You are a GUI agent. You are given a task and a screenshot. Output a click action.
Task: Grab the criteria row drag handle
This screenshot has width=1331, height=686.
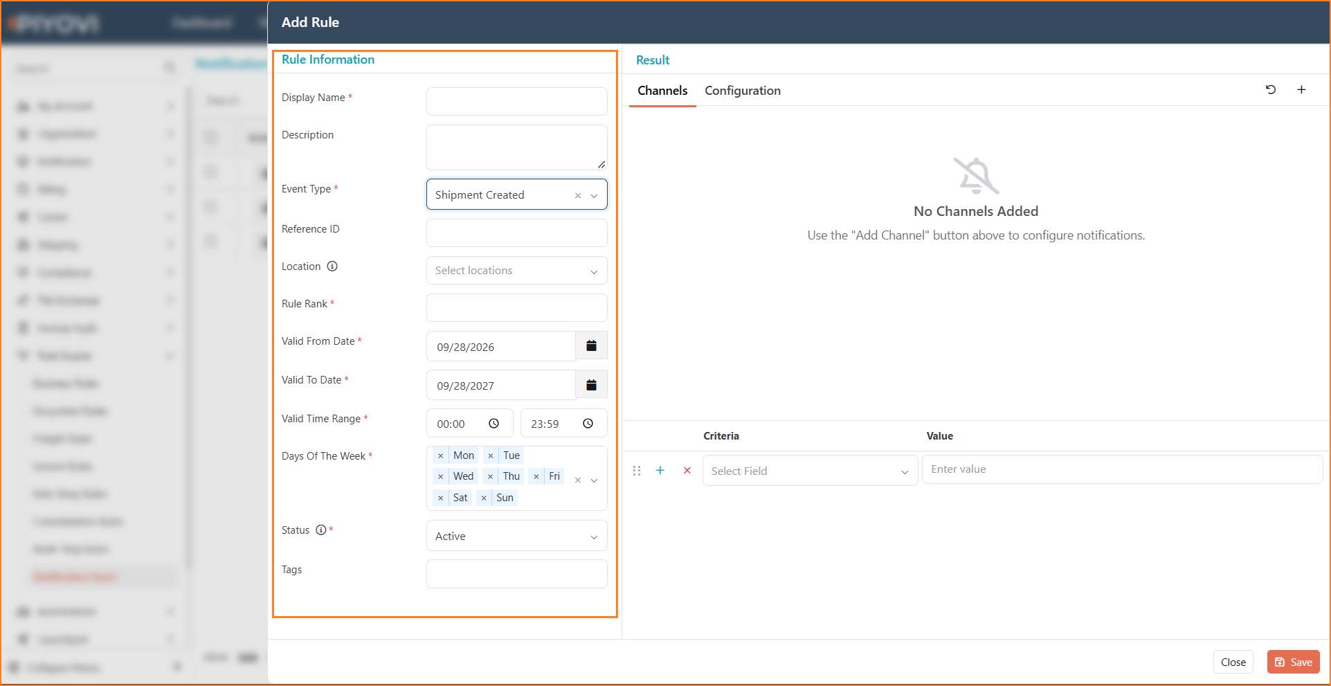click(637, 470)
